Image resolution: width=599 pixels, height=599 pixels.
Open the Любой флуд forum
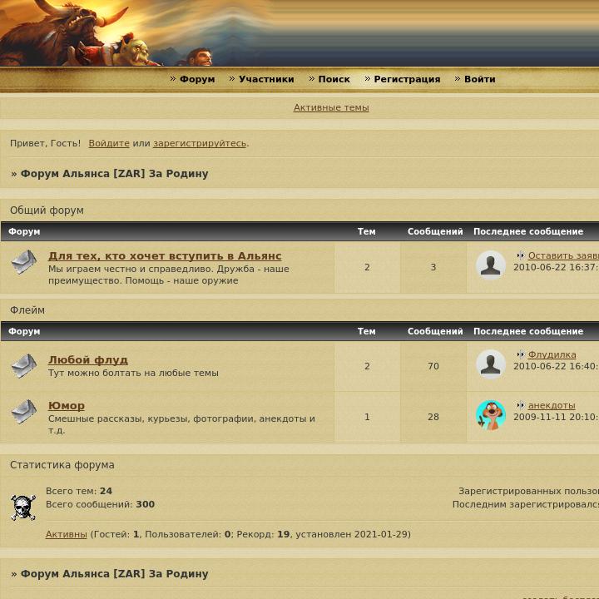pos(88,360)
